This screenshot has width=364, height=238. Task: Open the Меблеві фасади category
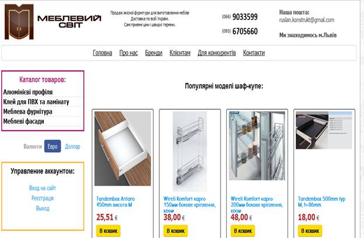(x=23, y=121)
